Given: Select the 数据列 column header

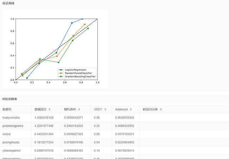Looking at the screenshot, I should (x=7, y=109).
